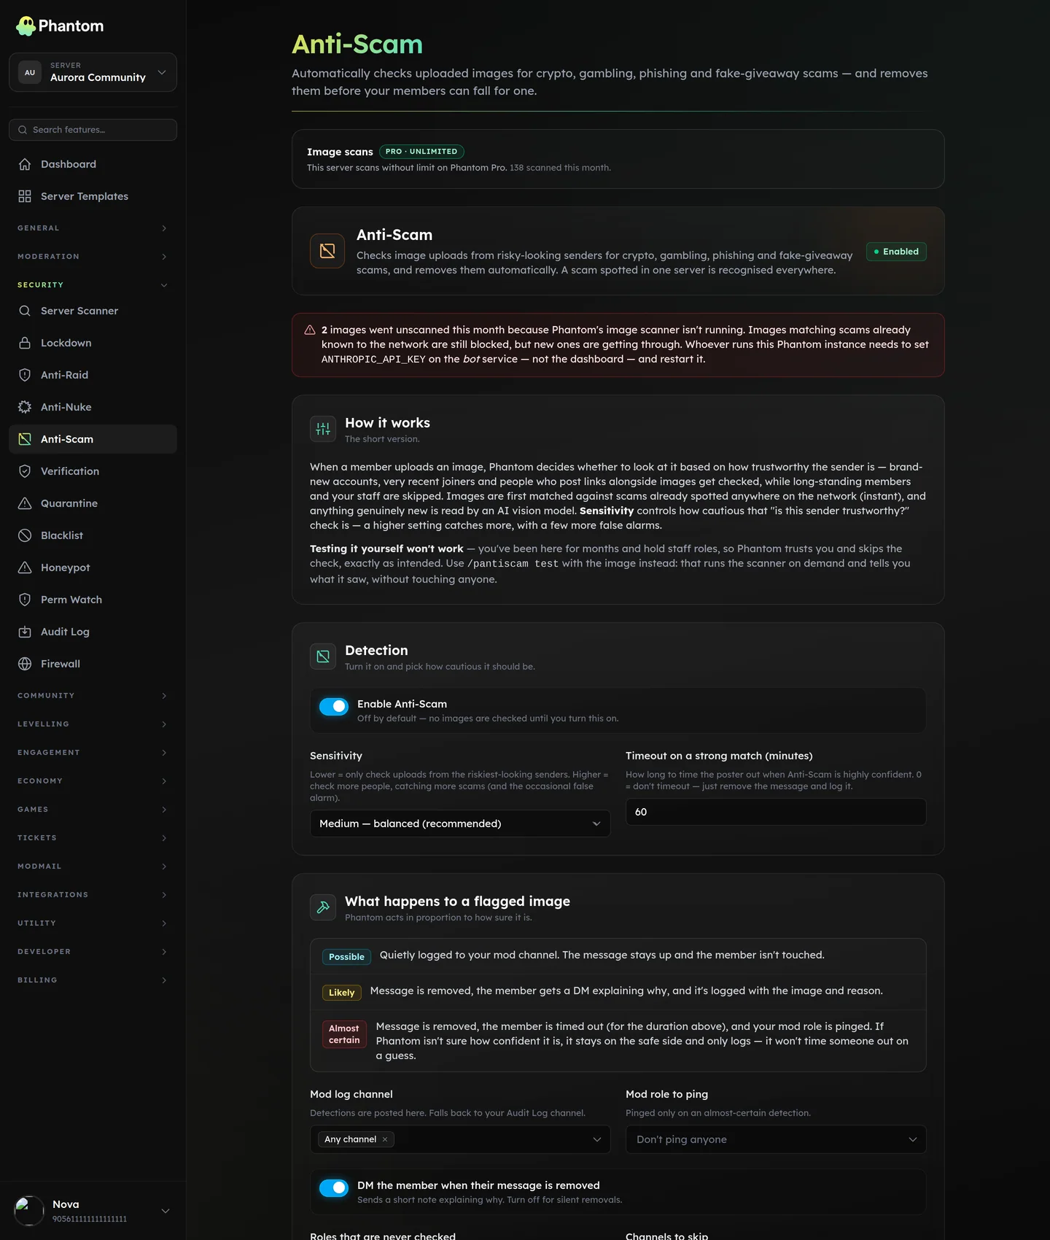
Task: Click the Firewall globe icon
Action: 25,664
